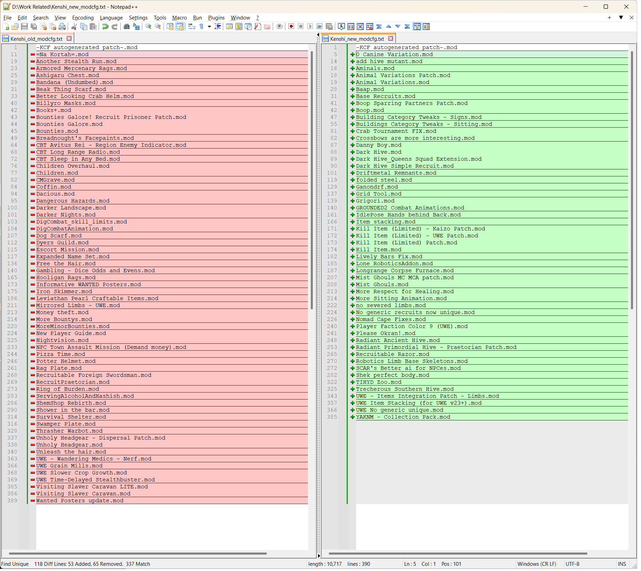Click the UTF-8 encoding in the status bar

click(572, 564)
